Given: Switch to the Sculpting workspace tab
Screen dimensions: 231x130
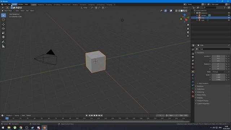Looking at the screenshot, I should 49,5.
